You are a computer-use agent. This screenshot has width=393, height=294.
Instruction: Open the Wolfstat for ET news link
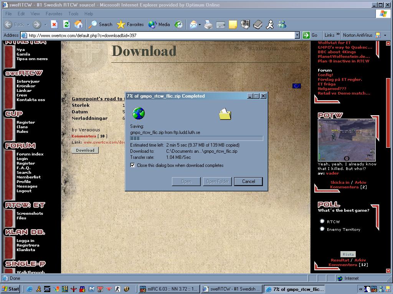(334, 43)
